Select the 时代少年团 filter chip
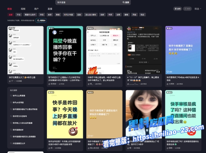This screenshot has width=206, height=153. click(x=68, y=15)
